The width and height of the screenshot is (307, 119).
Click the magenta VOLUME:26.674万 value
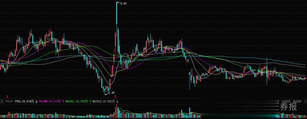coord(50,101)
